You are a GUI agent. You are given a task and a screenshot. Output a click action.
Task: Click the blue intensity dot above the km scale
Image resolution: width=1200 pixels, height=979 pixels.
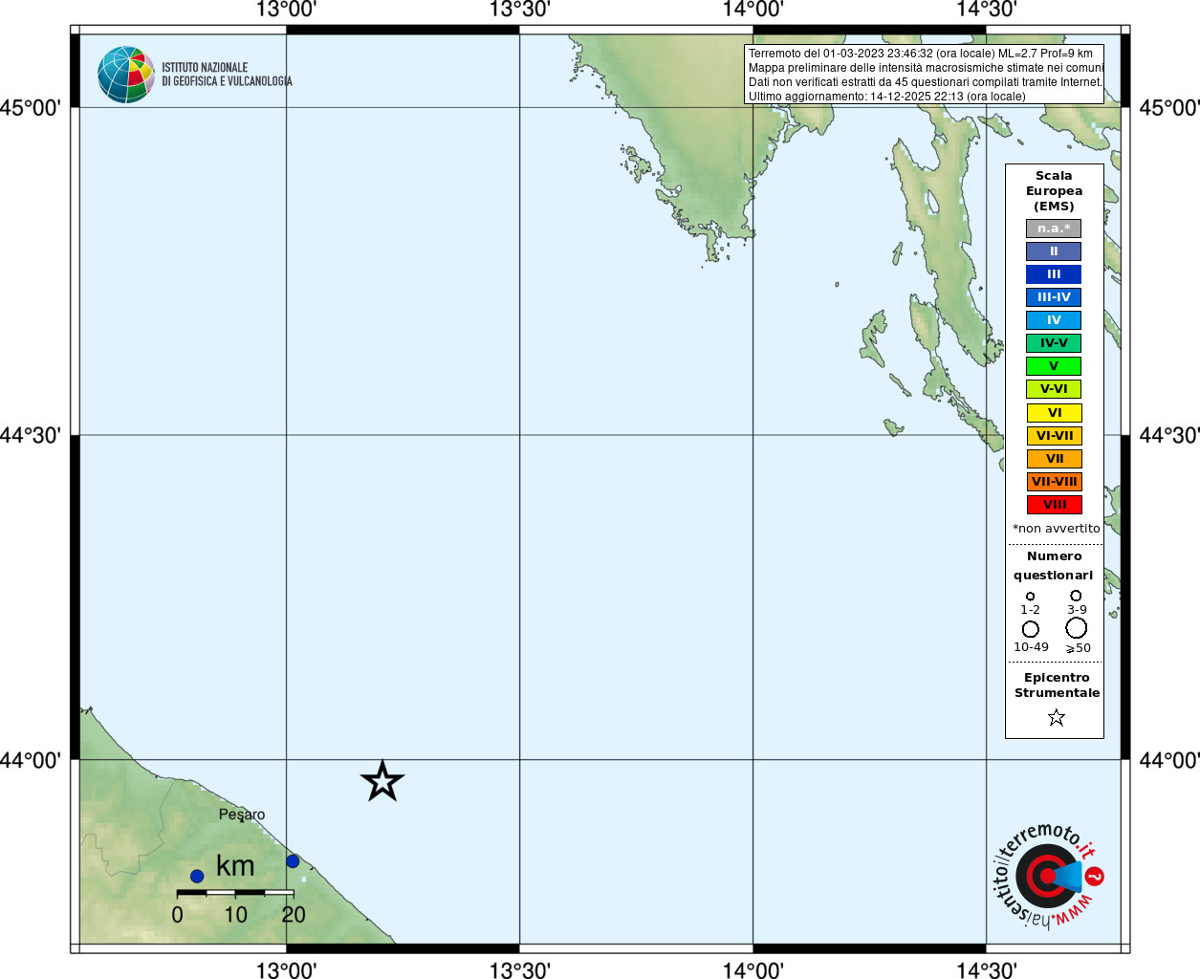[x=197, y=876]
